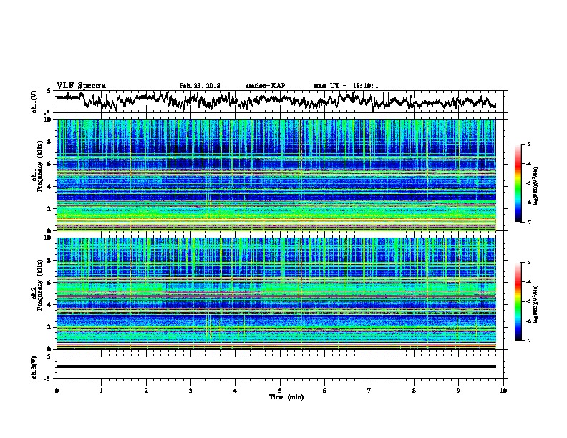
Task: Click the ch.1 color bar log(PSD) unit label
Action: tap(536, 187)
